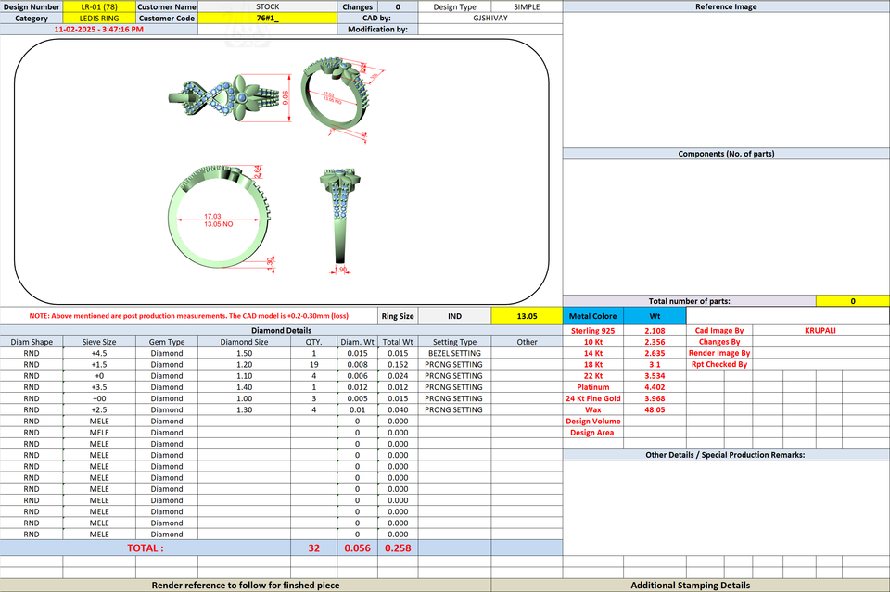The width and height of the screenshot is (890, 592).
Task: Click the +4.5 sieve size cell
Action: point(99,353)
